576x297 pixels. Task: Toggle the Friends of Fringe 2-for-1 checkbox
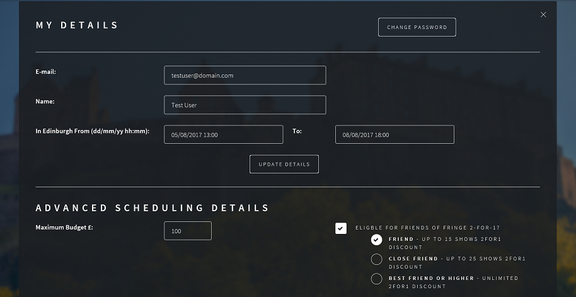pyautogui.click(x=341, y=228)
